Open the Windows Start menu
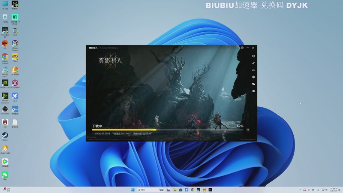This screenshot has width=343, height=193. coord(133,190)
